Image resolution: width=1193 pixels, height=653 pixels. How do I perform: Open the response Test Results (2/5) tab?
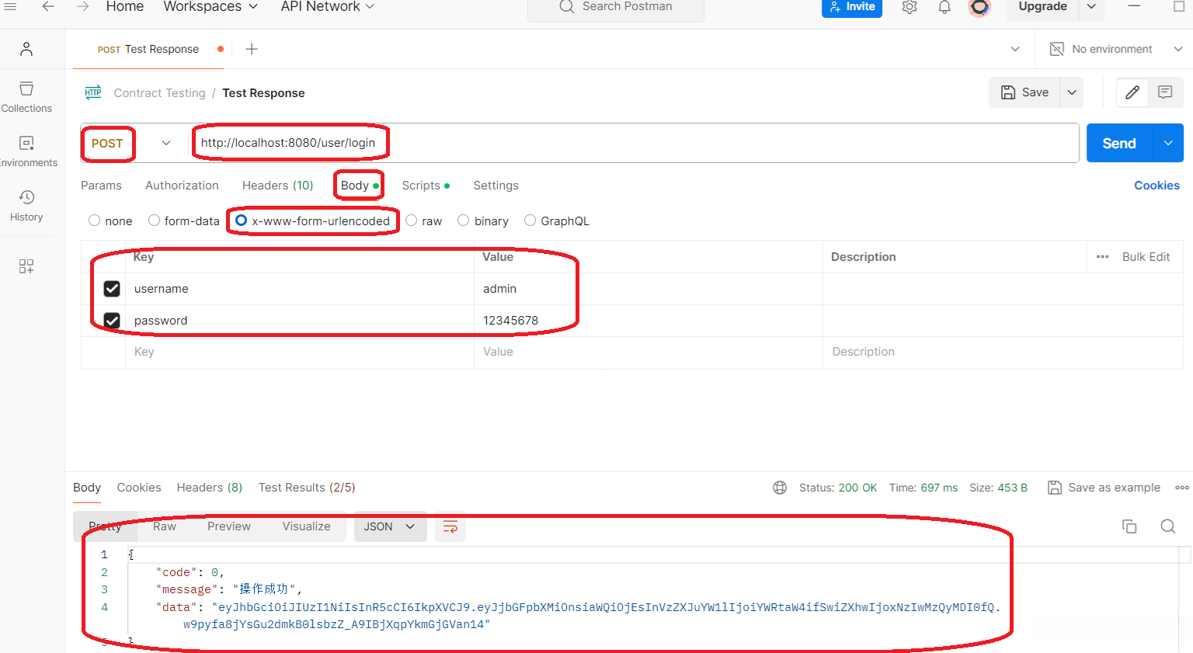307,488
